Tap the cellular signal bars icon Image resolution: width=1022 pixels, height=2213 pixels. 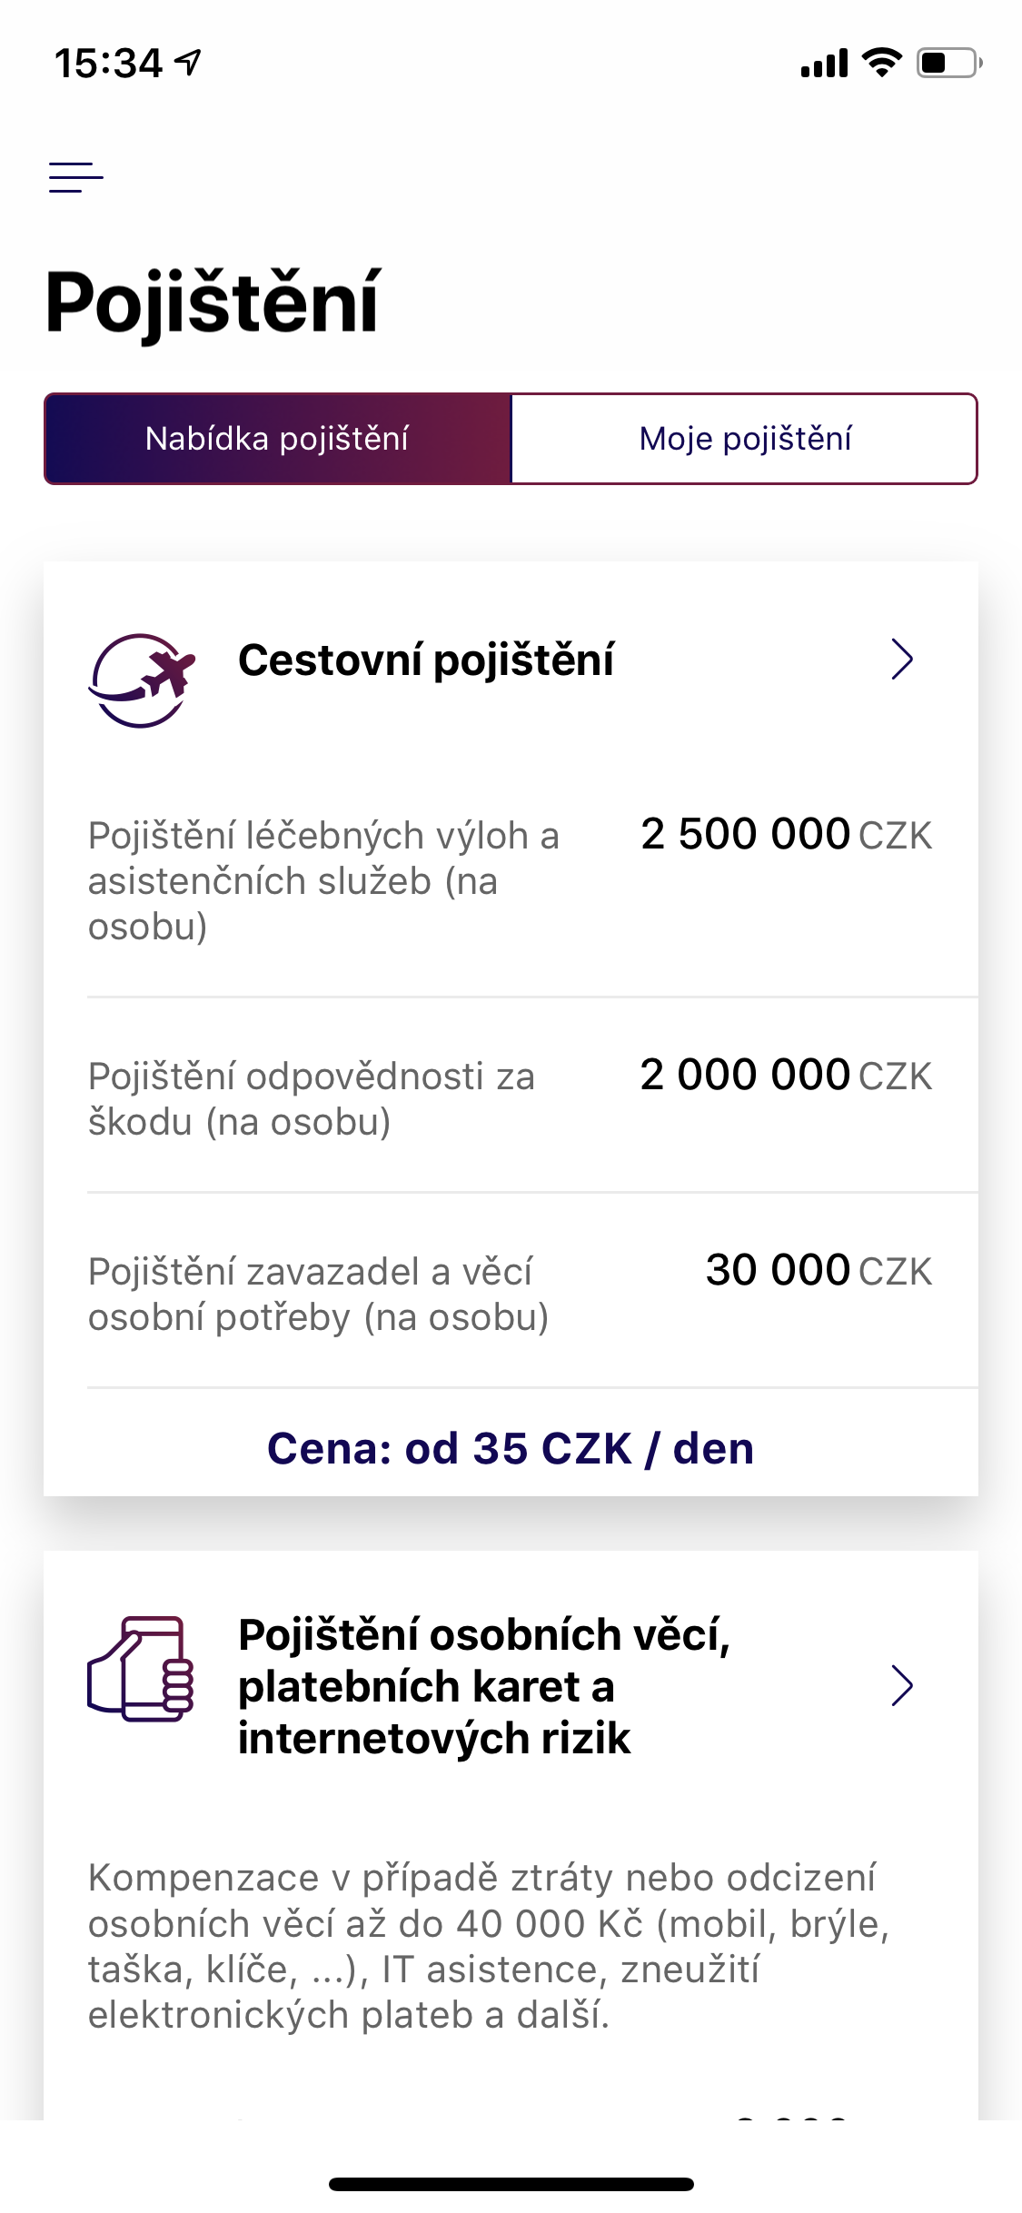point(823,64)
